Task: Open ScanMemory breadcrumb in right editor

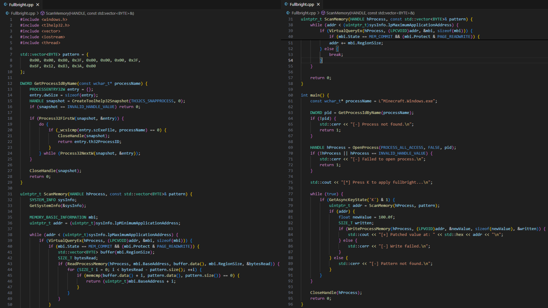Action: coord(370,13)
